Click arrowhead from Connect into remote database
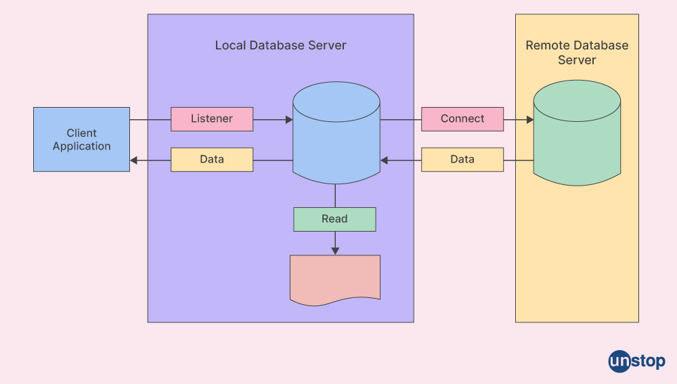Screen dimensions: 677x384 529,120
